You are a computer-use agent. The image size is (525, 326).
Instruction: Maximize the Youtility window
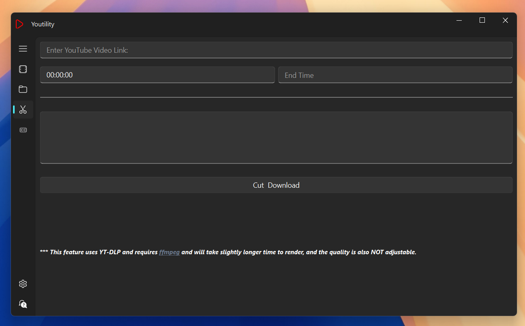click(x=482, y=20)
